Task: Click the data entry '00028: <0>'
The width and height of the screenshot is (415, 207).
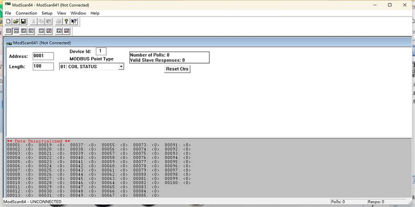Action: coord(52,183)
